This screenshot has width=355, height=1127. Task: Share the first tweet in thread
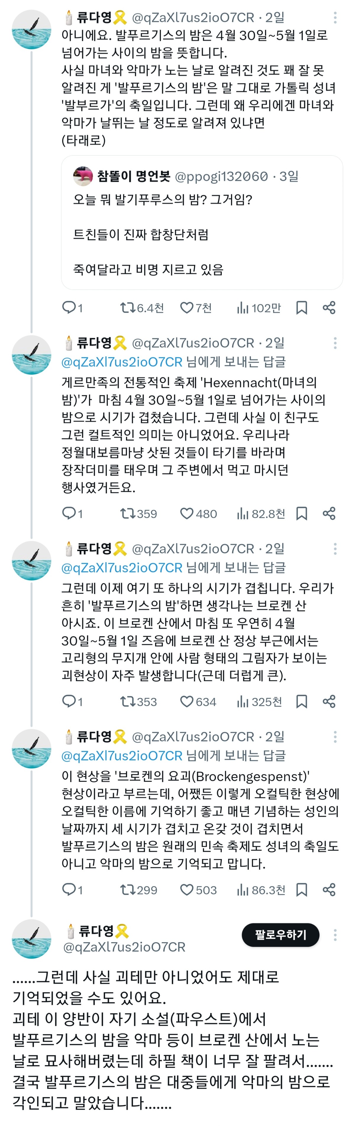point(329,308)
